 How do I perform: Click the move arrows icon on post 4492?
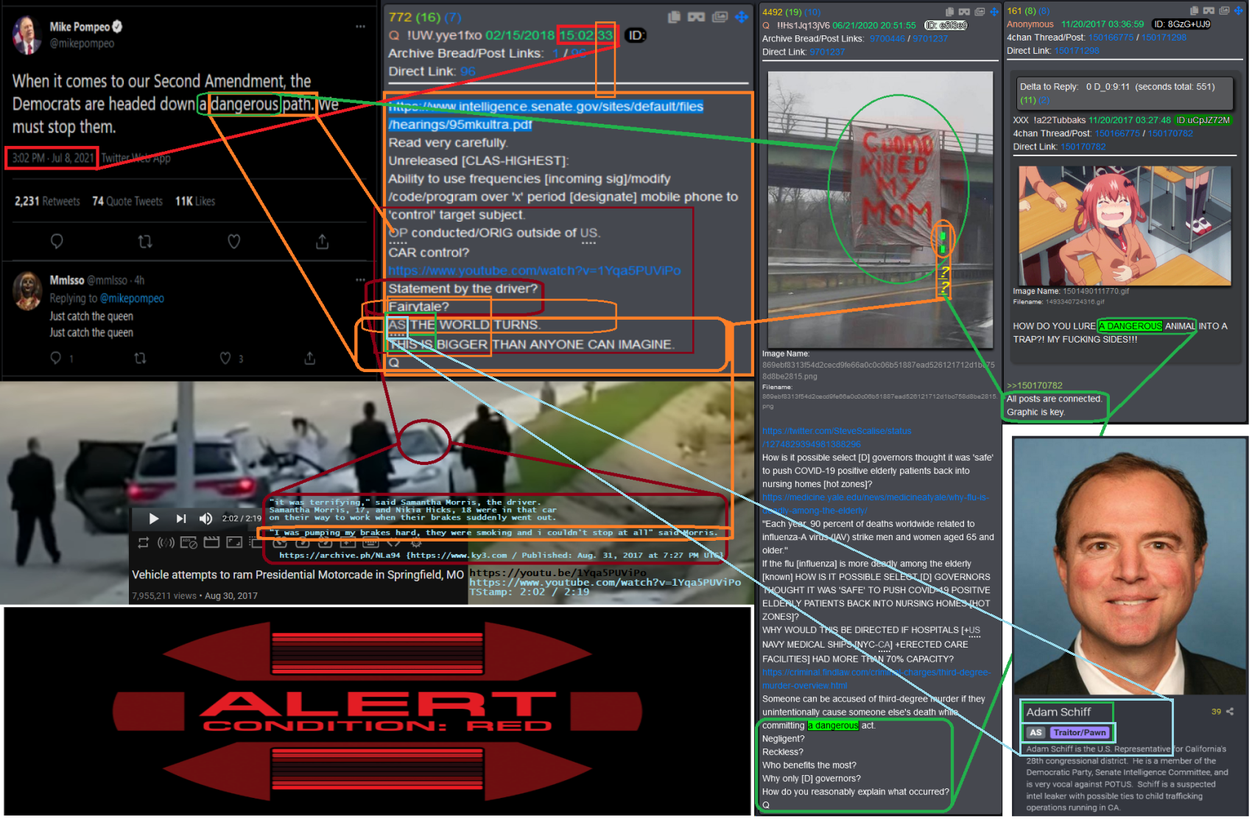(x=994, y=12)
